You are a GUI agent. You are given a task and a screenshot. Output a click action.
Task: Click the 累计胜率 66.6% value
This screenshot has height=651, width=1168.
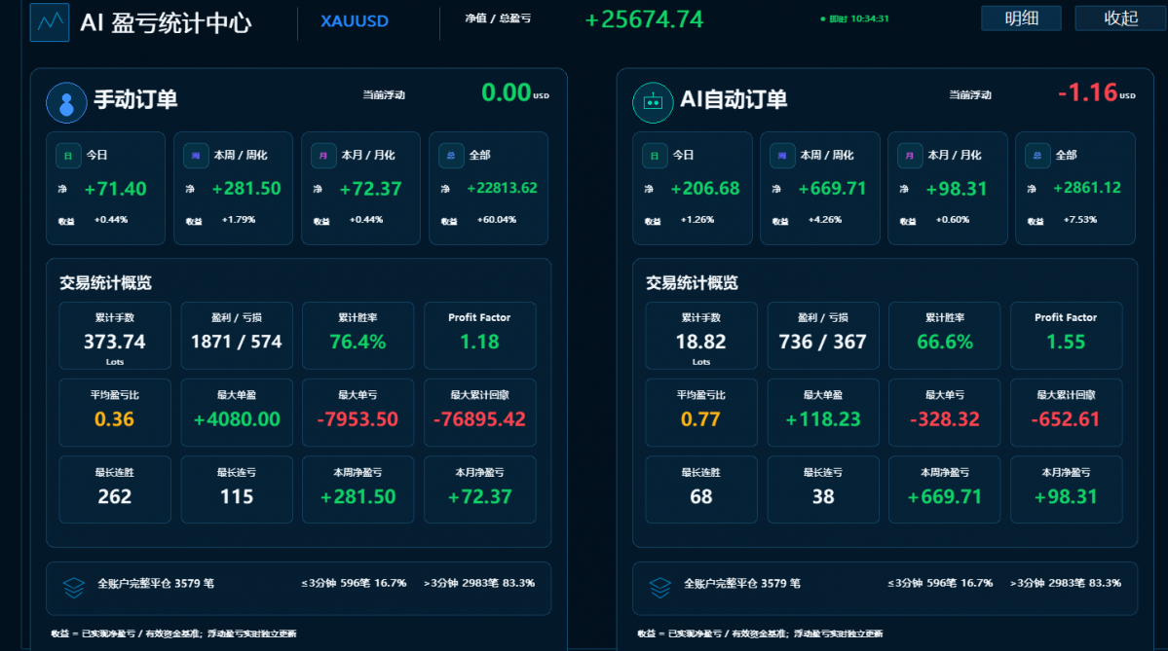point(945,343)
